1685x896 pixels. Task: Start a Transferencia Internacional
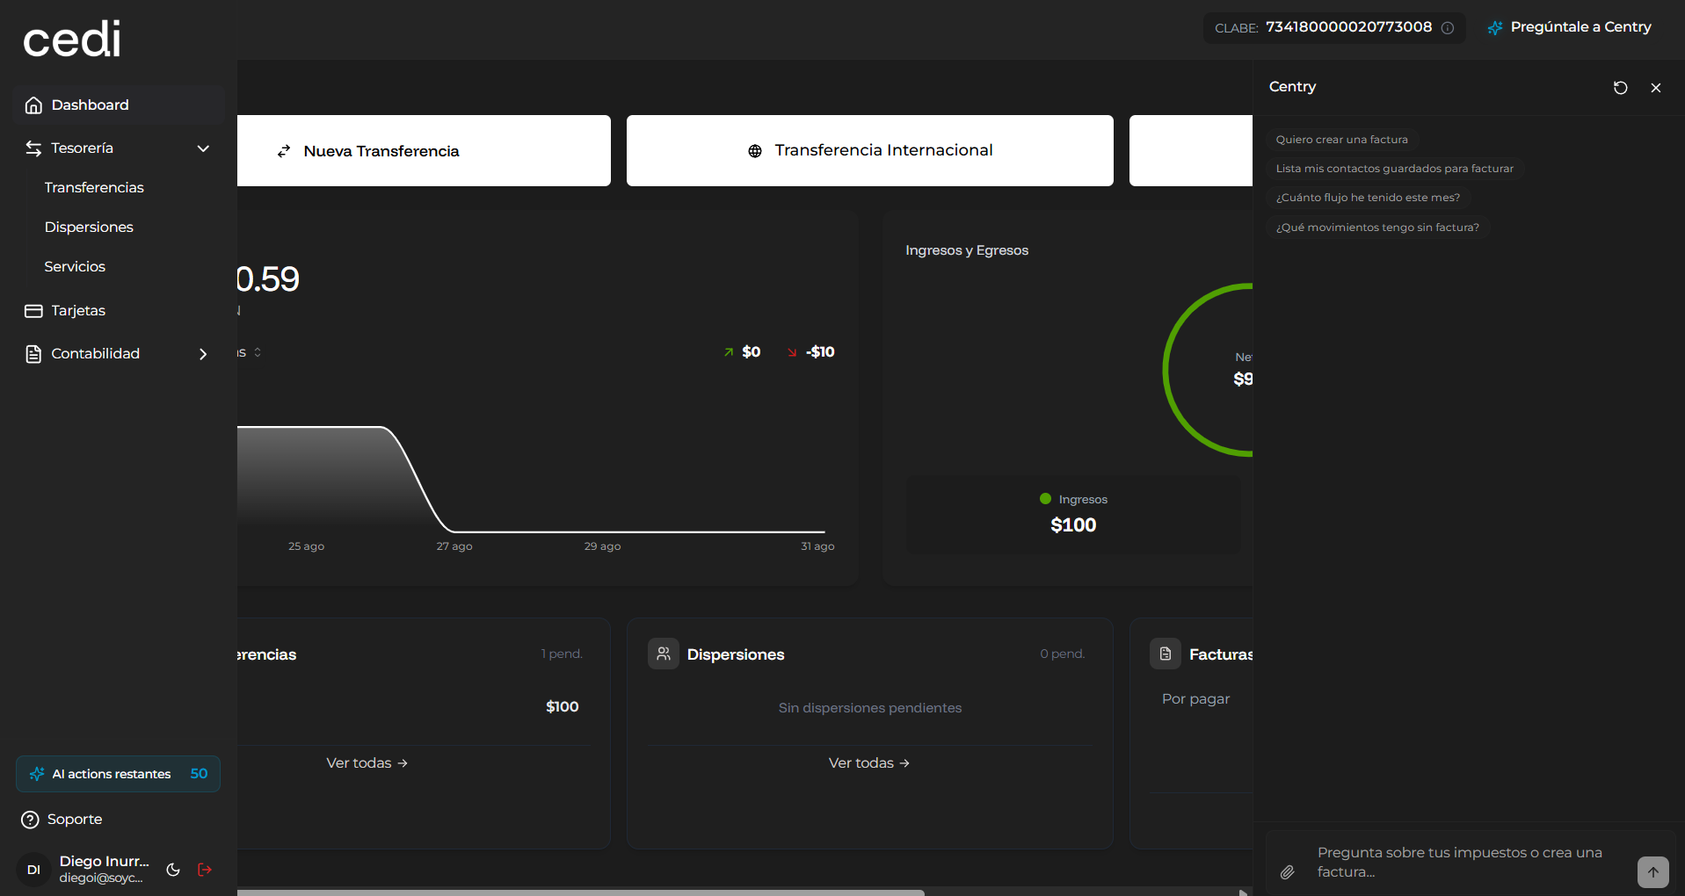[x=870, y=151]
